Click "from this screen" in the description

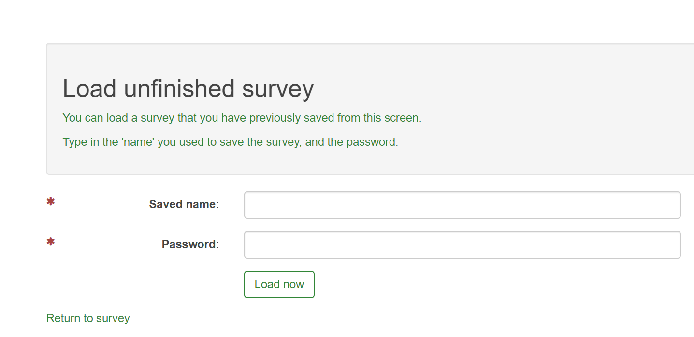click(379, 118)
